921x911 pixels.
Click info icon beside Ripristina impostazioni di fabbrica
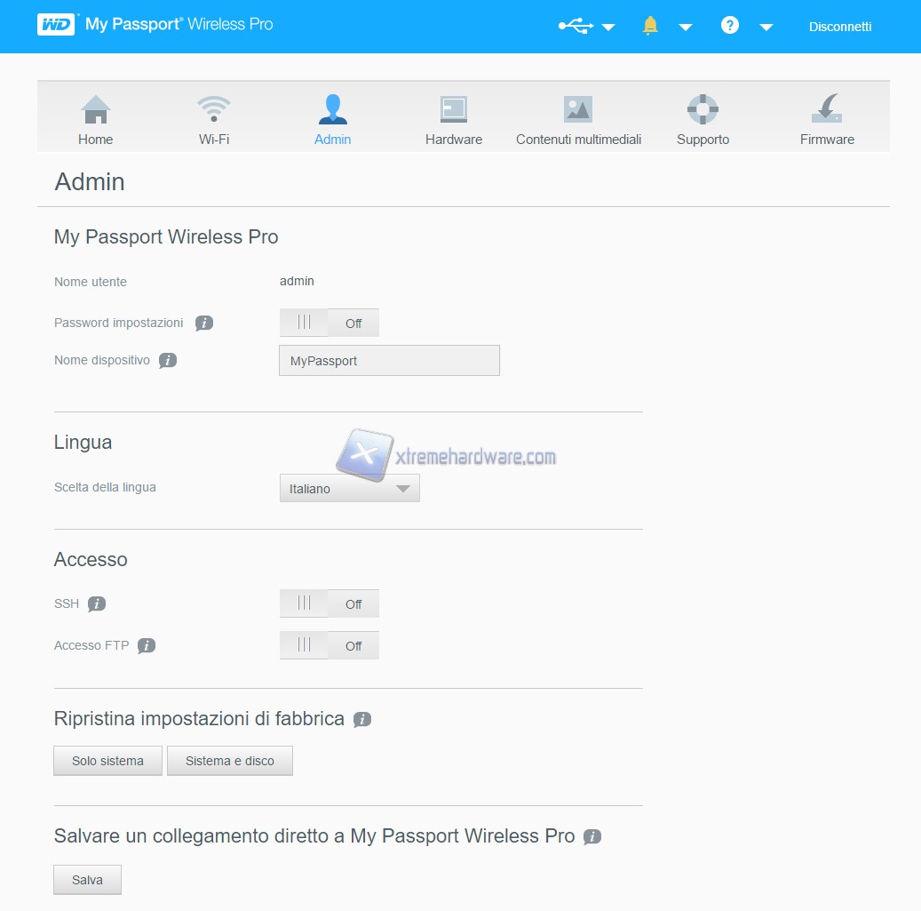[362, 720]
